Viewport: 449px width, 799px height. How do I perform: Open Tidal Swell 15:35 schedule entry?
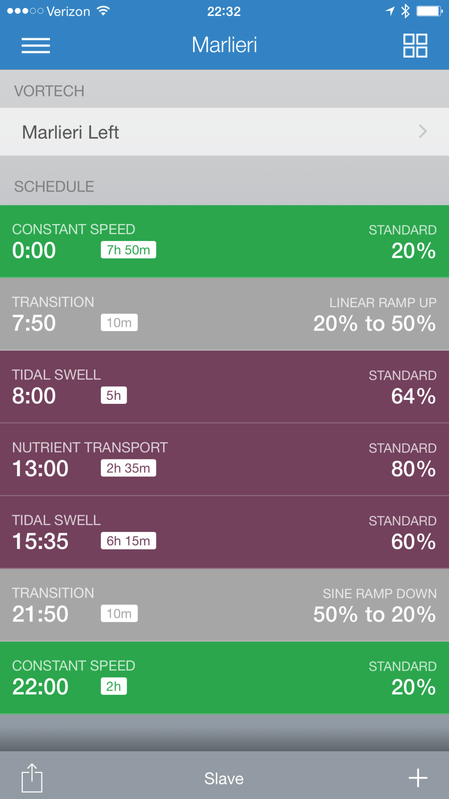tap(224, 532)
